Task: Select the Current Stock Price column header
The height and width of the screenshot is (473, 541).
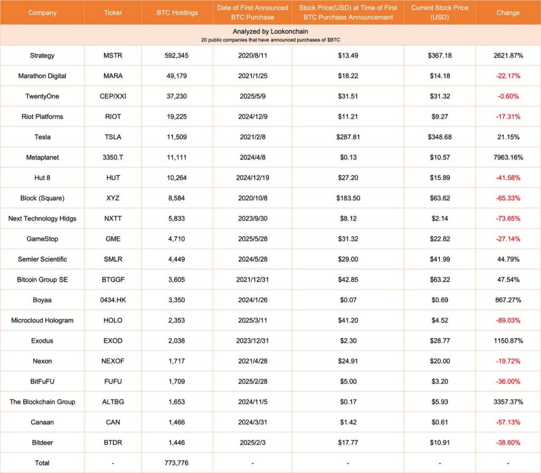Action: point(440,12)
